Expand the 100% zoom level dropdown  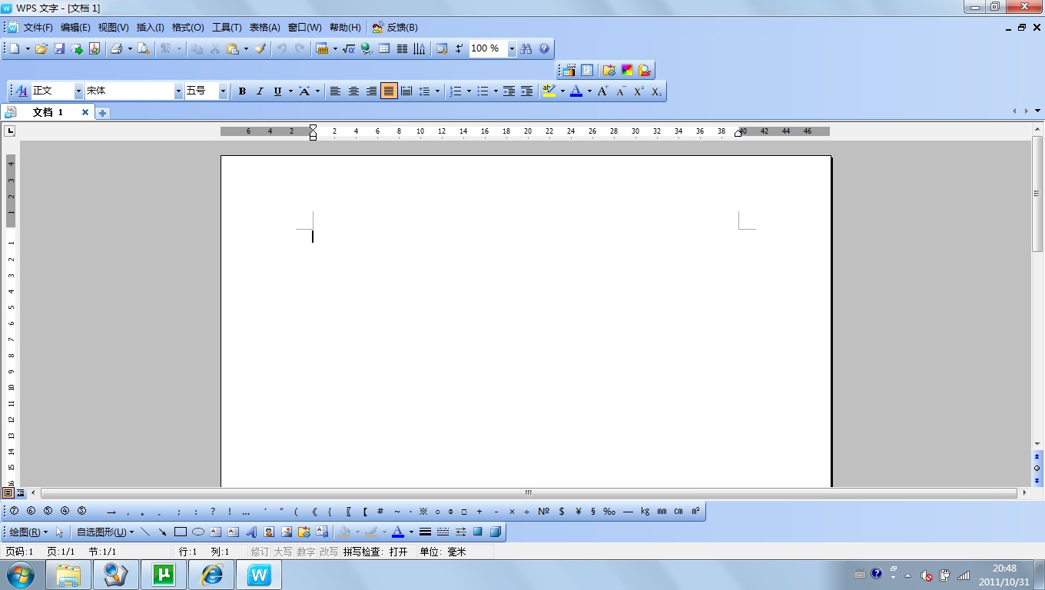pyautogui.click(x=512, y=48)
